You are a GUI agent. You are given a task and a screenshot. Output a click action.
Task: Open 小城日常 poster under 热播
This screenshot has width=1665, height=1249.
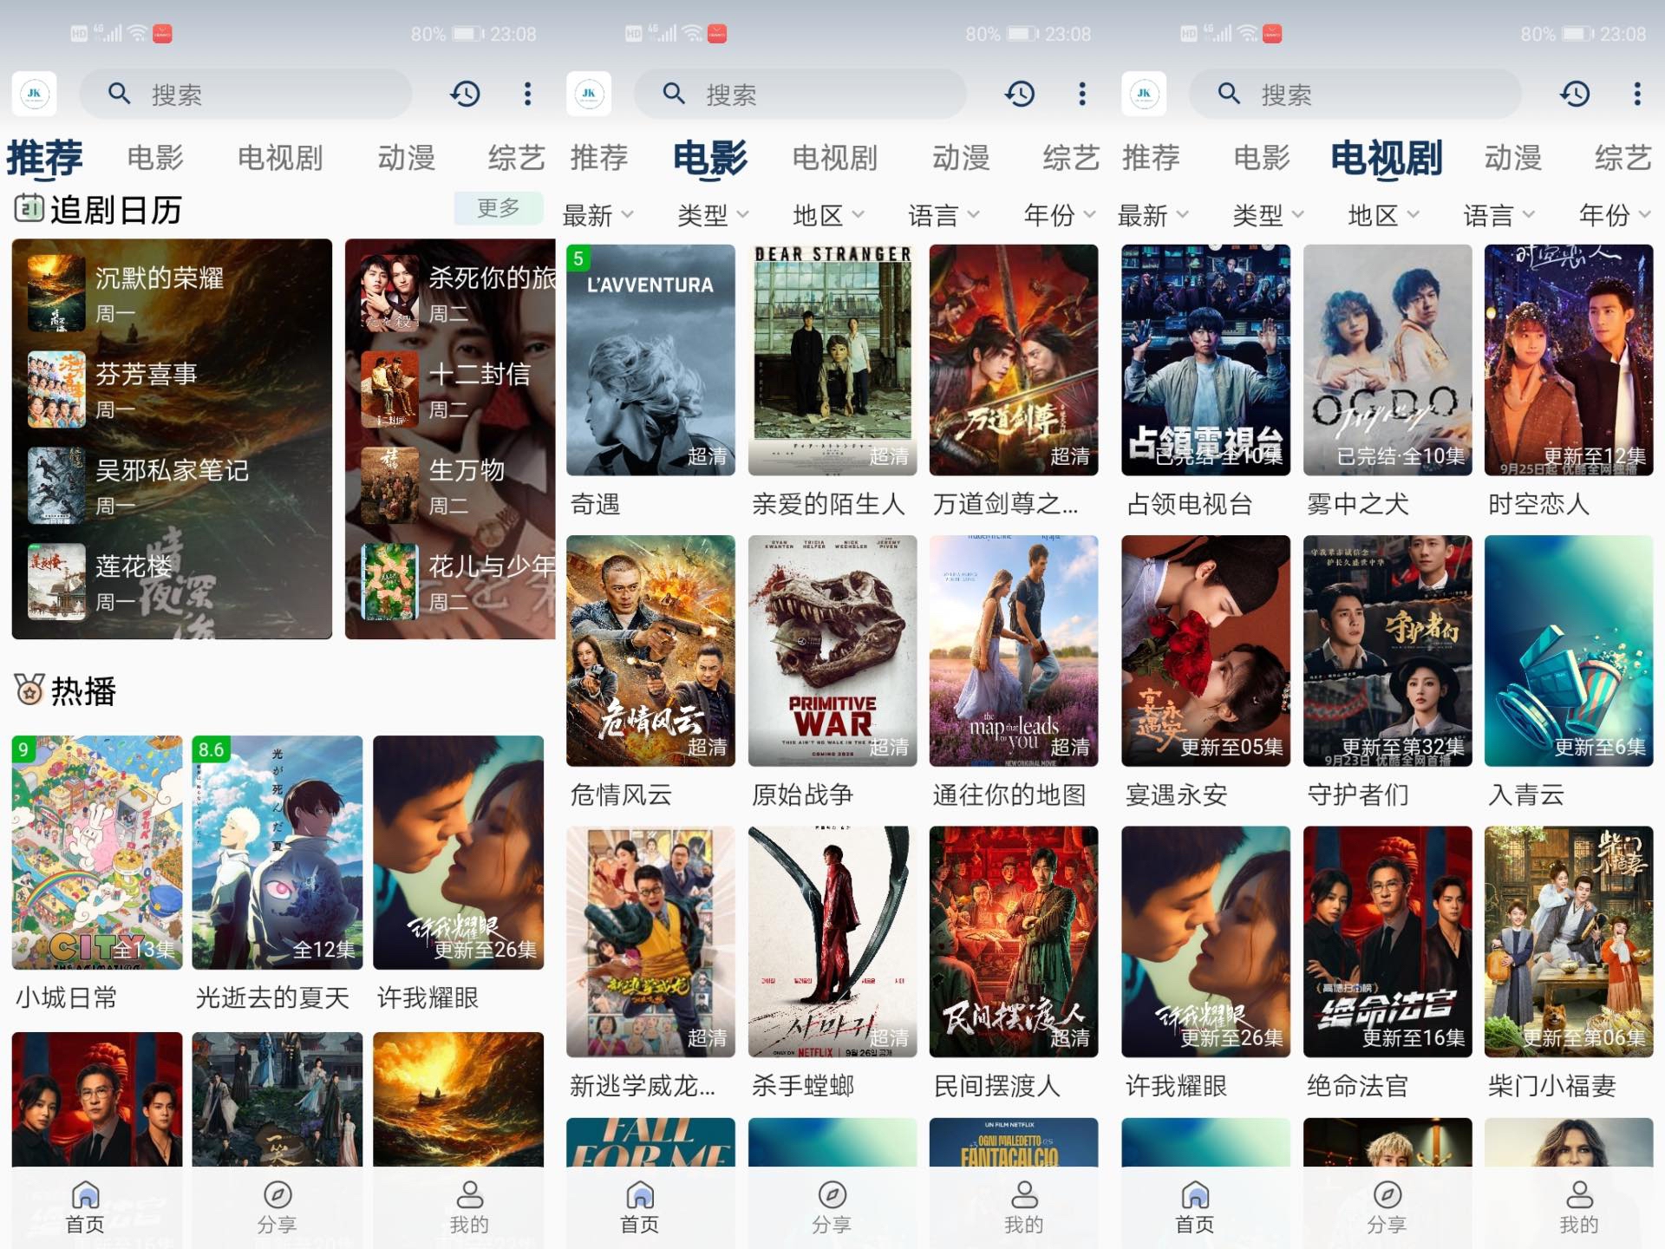coord(97,852)
